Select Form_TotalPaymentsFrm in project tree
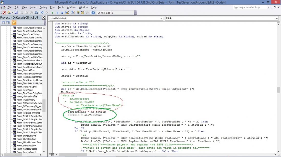 [x=29, y=110]
